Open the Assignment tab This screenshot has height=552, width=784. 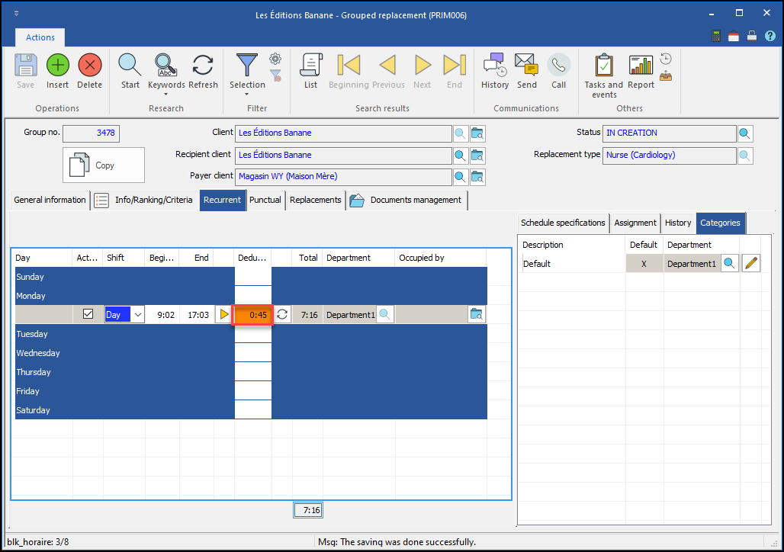click(635, 223)
